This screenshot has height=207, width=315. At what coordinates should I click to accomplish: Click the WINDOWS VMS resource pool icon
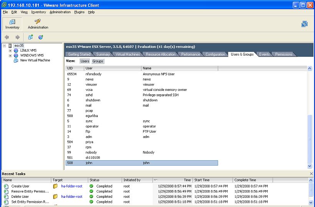point(16,56)
